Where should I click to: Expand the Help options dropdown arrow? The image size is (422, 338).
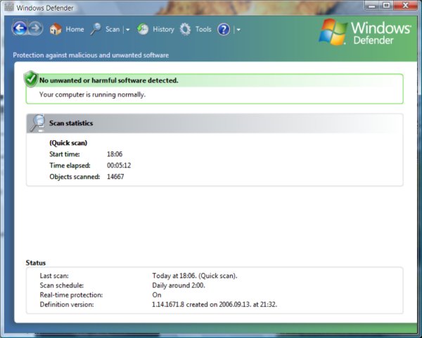pyautogui.click(x=238, y=30)
